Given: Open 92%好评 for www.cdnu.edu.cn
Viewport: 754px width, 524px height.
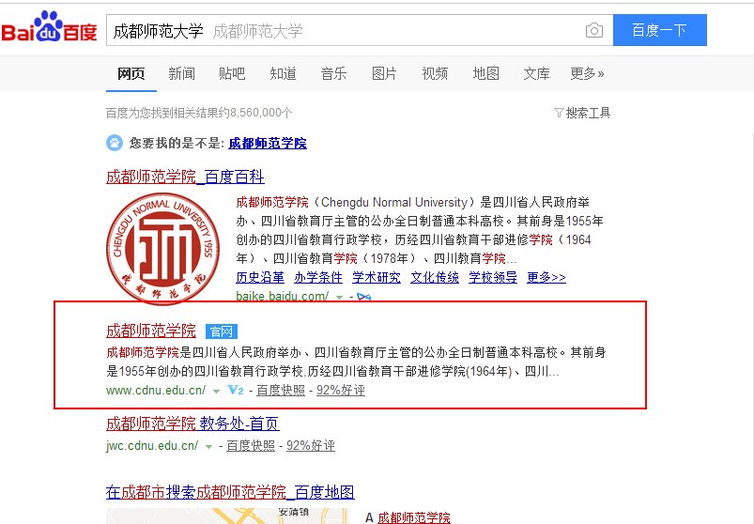Looking at the screenshot, I should pyautogui.click(x=341, y=390).
